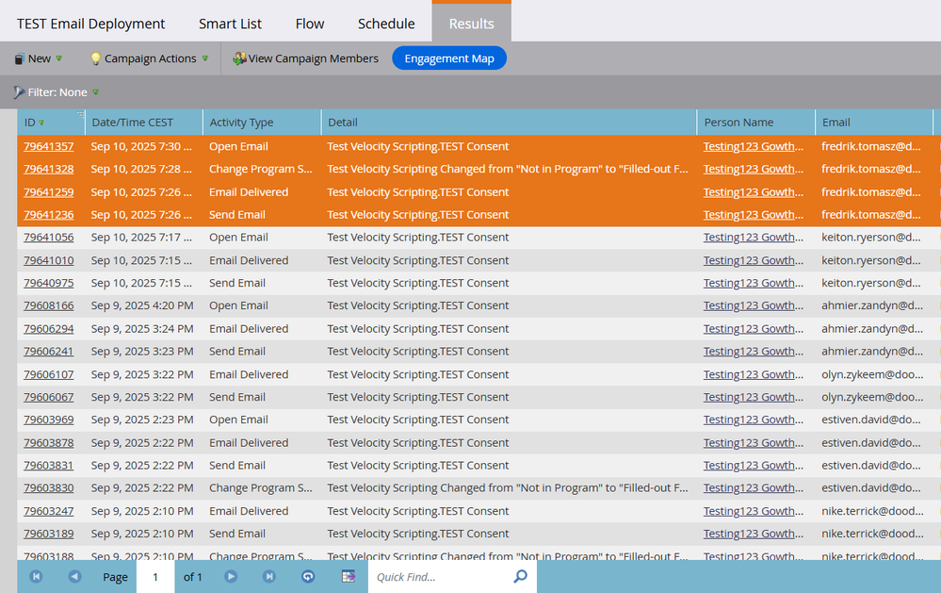Click the Person Name column header
941x593 pixels.
[755, 123]
